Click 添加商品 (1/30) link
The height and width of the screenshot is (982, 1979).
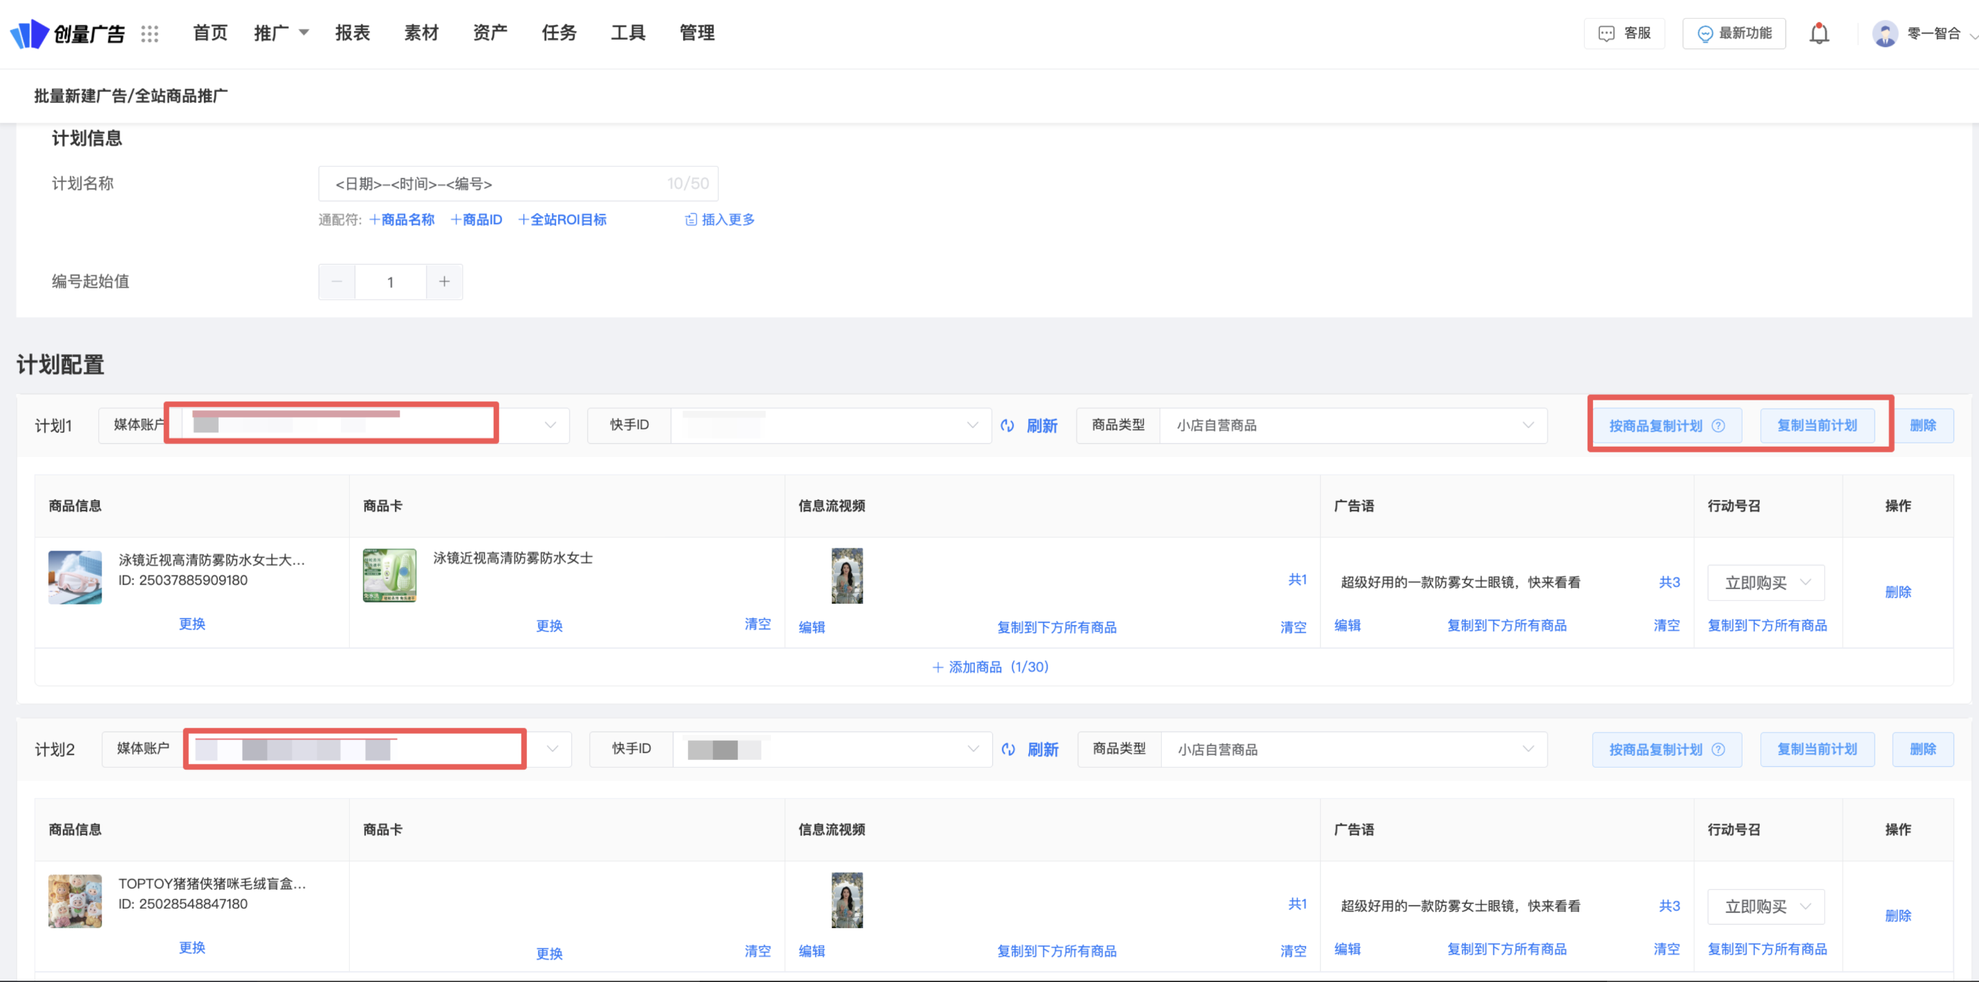pos(990,667)
